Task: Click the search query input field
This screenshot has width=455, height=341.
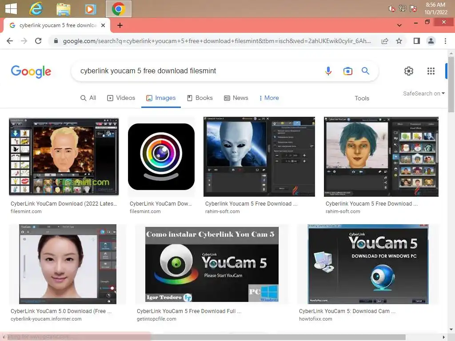Action: (x=197, y=71)
